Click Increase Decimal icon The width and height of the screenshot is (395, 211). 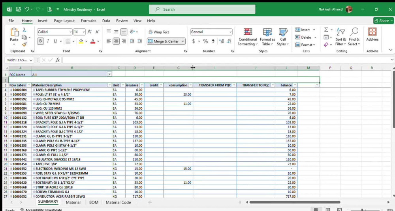coord(222,41)
